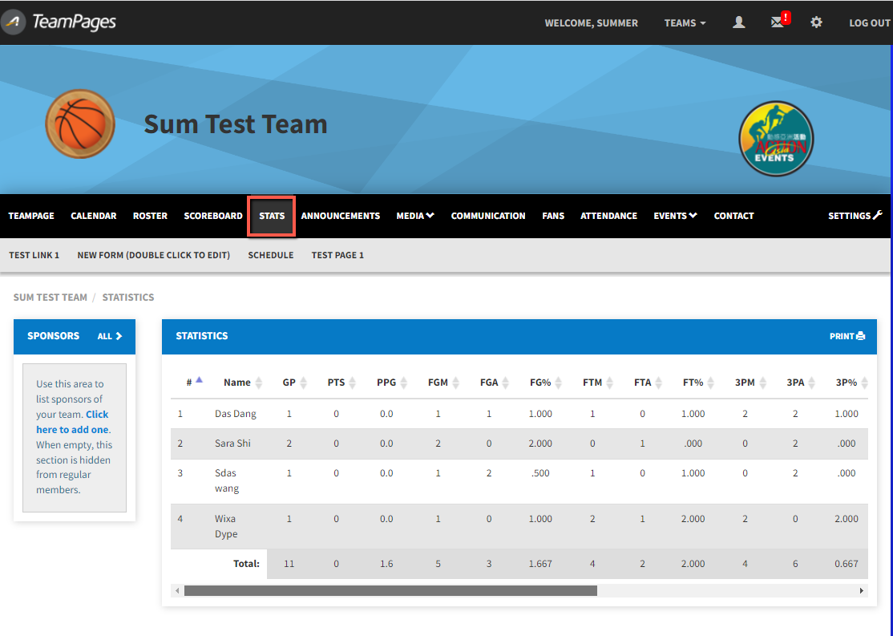Open the settings gear icon
This screenshot has height=636, width=893.
pyautogui.click(x=816, y=22)
